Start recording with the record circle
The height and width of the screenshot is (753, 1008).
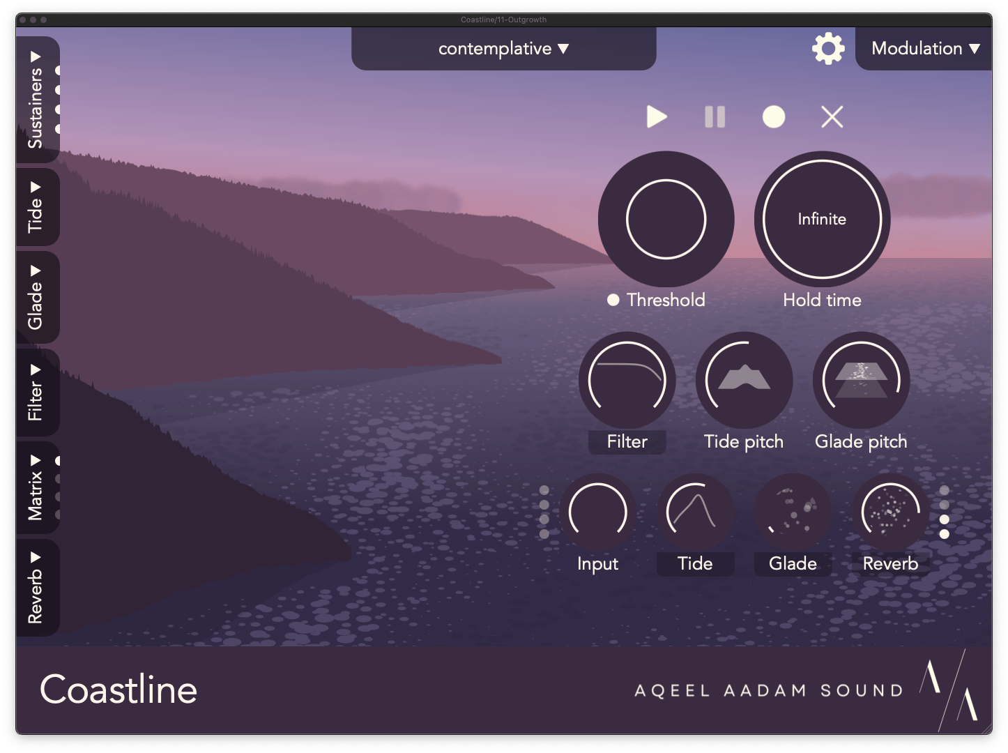pos(774,116)
